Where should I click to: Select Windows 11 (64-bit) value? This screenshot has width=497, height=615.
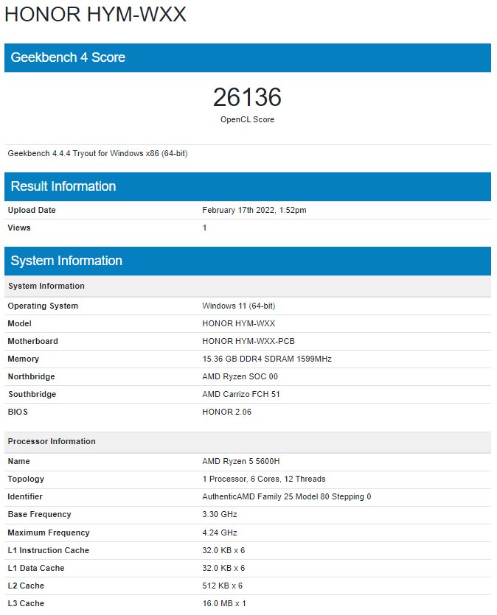click(x=239, y=306)
